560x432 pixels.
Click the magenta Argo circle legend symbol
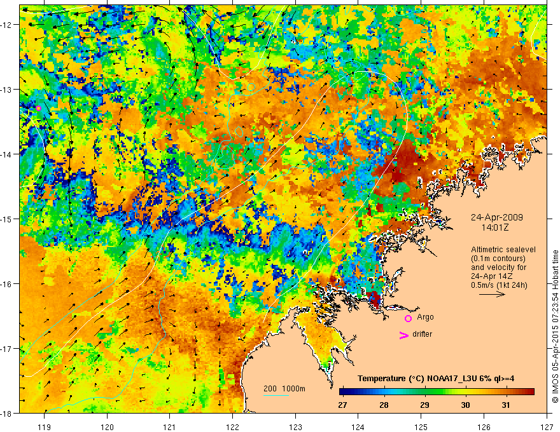pyautogui.click(x=408, y=318)
